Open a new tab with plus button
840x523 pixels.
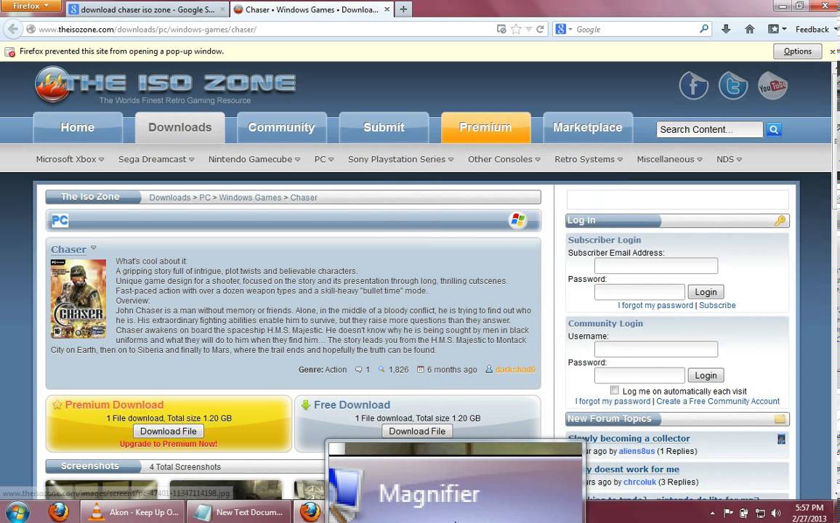pyautogui.click(x=403, y=9)
